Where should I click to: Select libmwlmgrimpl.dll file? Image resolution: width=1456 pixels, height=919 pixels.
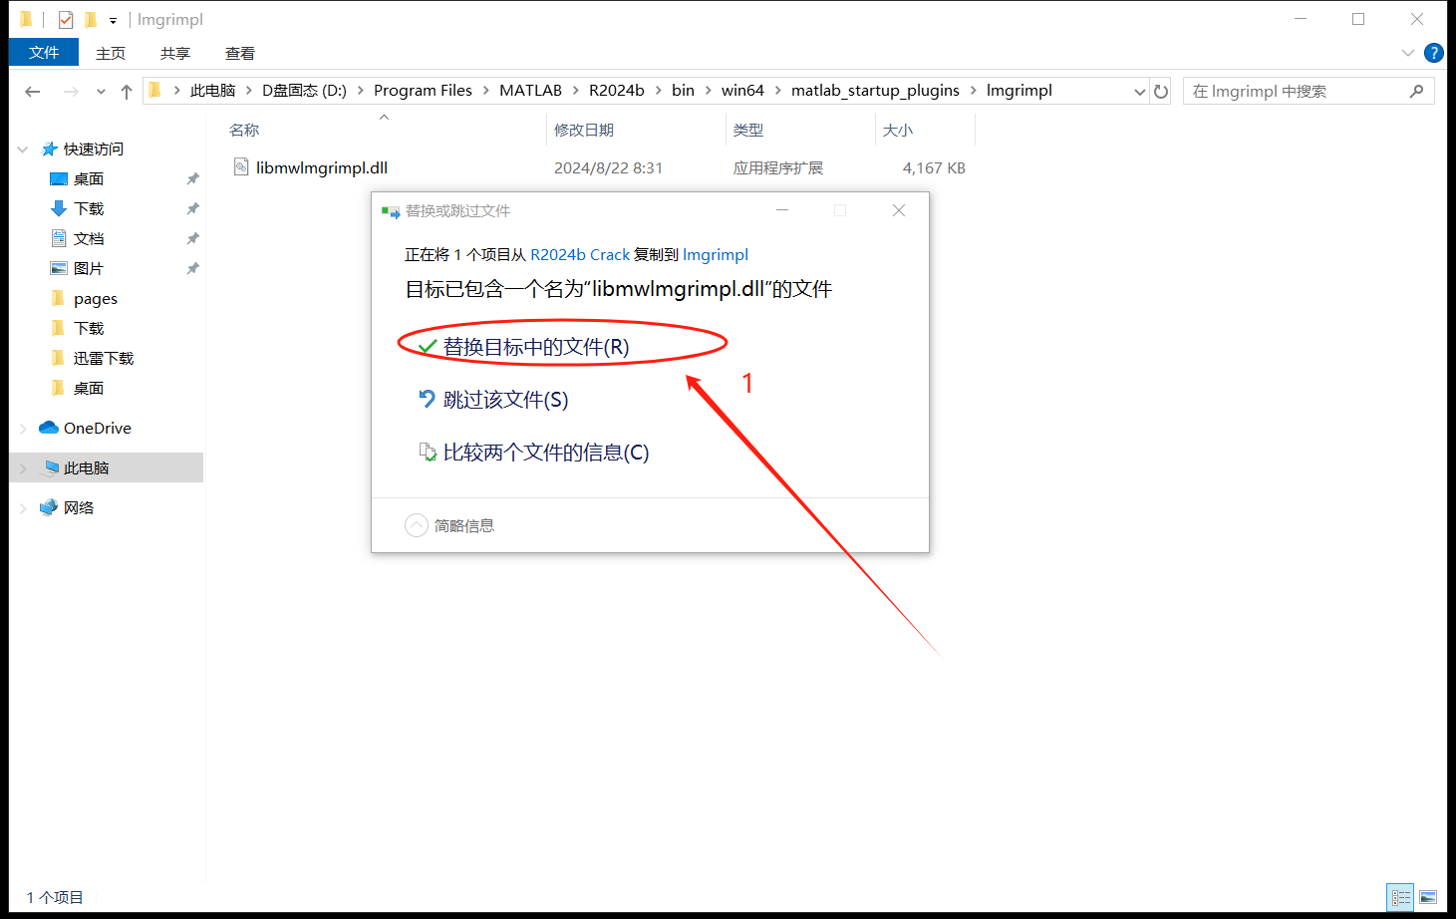click(321, 168)
